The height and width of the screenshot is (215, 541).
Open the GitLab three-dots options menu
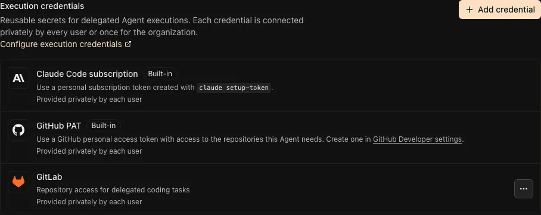523,189
